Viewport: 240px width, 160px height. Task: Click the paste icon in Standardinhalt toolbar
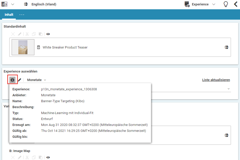pos(40,34)
